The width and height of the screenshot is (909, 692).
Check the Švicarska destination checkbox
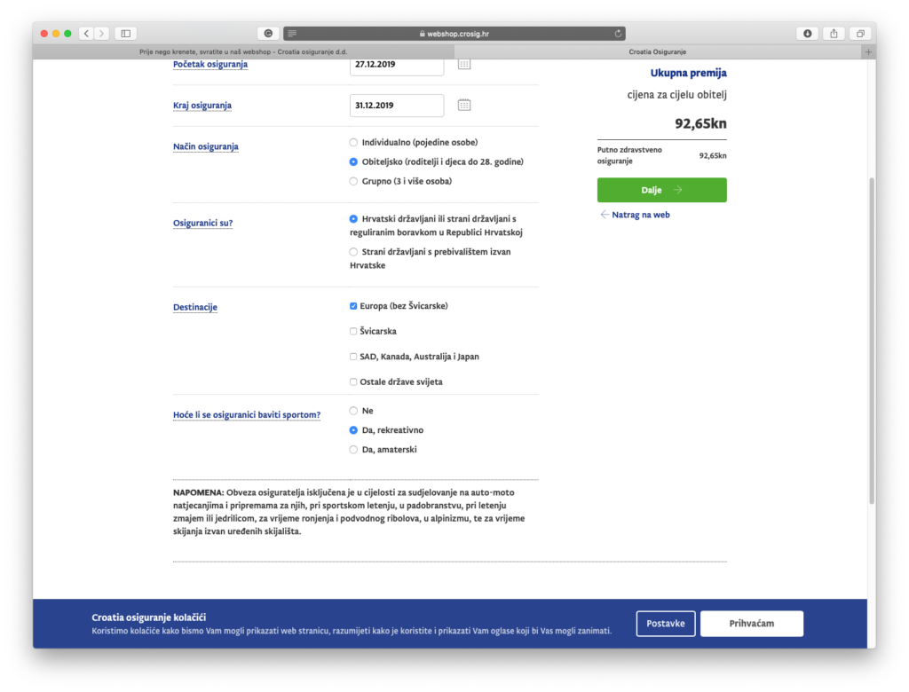click(354, 331)
